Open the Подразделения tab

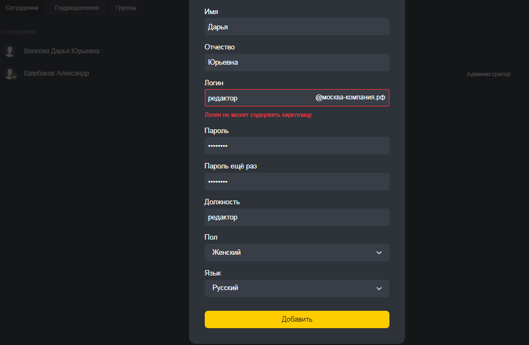[77, 8]
